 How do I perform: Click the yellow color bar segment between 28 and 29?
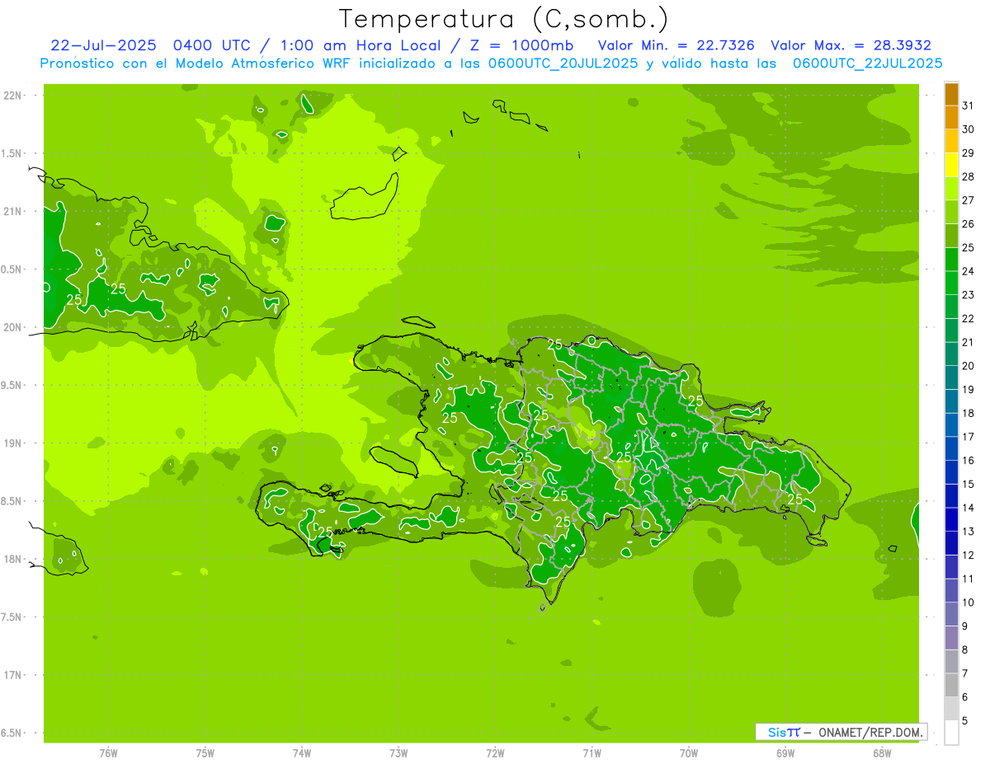tap(952, 165)
